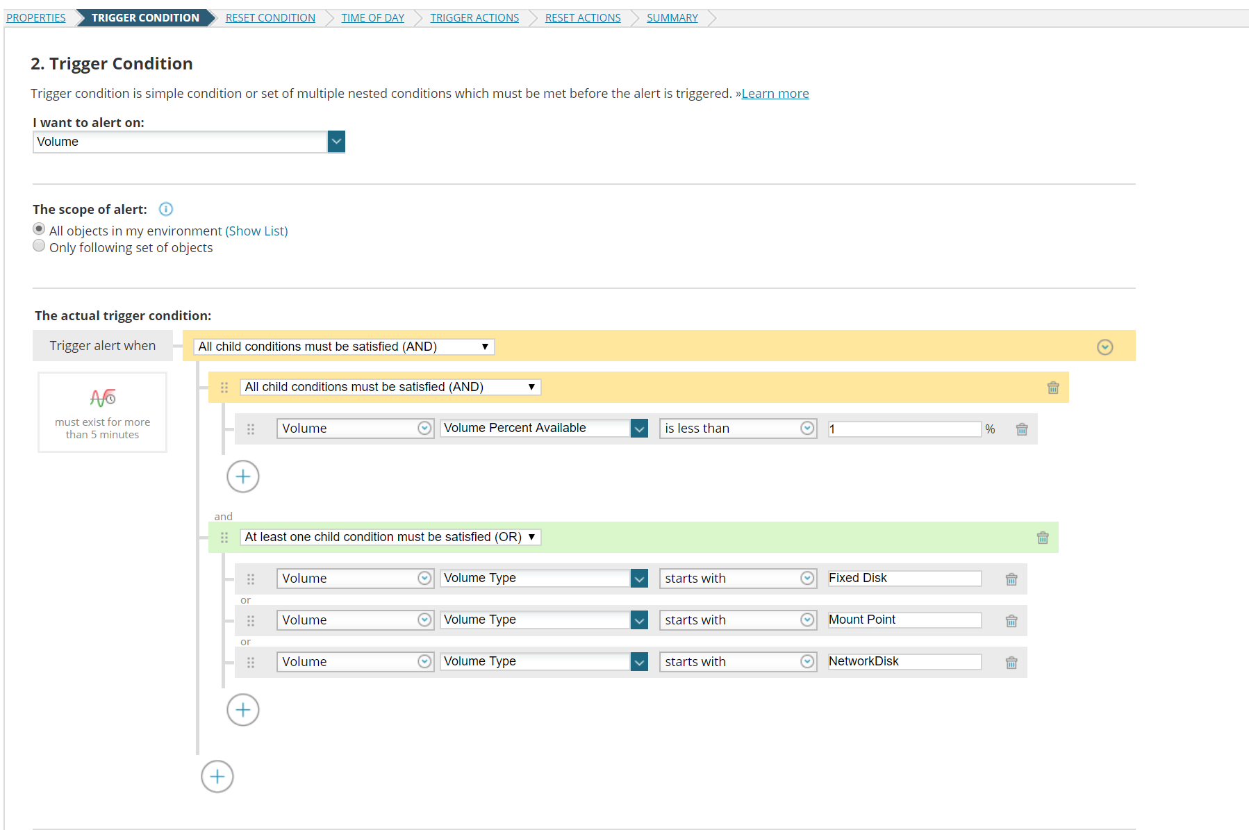
Task: Open Volume object dropdown in Percent Available row
Action: tap(356, 429)
